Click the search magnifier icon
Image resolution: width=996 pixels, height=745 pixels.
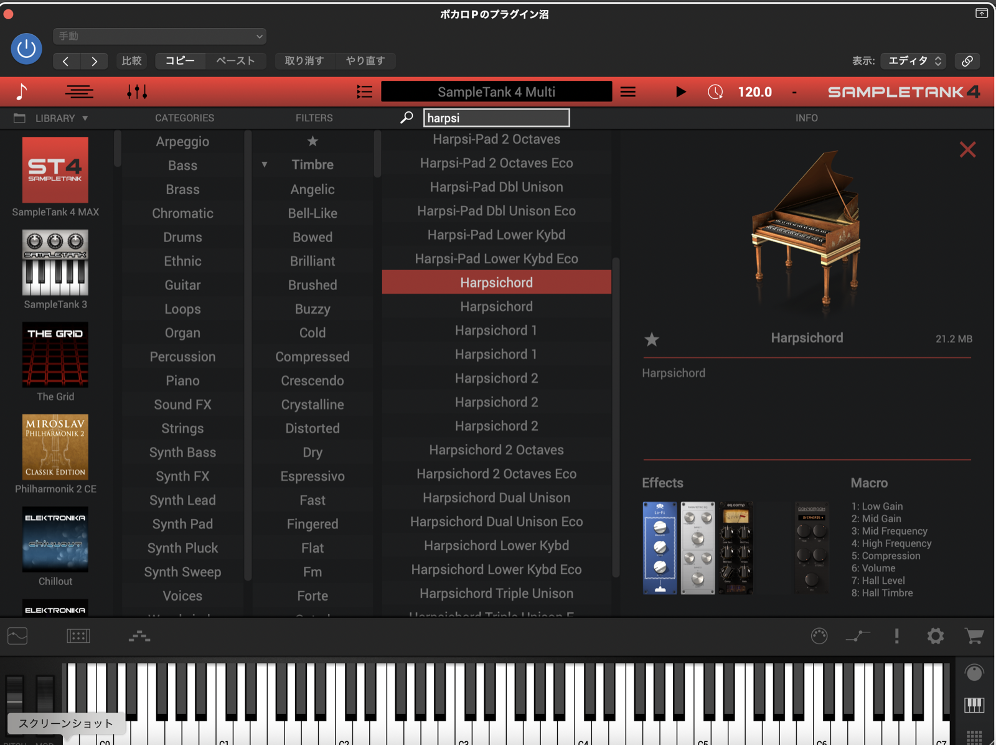point(406,118)
